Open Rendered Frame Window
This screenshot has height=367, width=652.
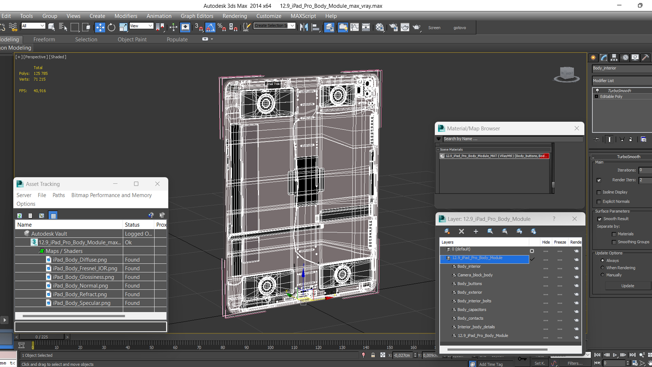click(405, 27)
